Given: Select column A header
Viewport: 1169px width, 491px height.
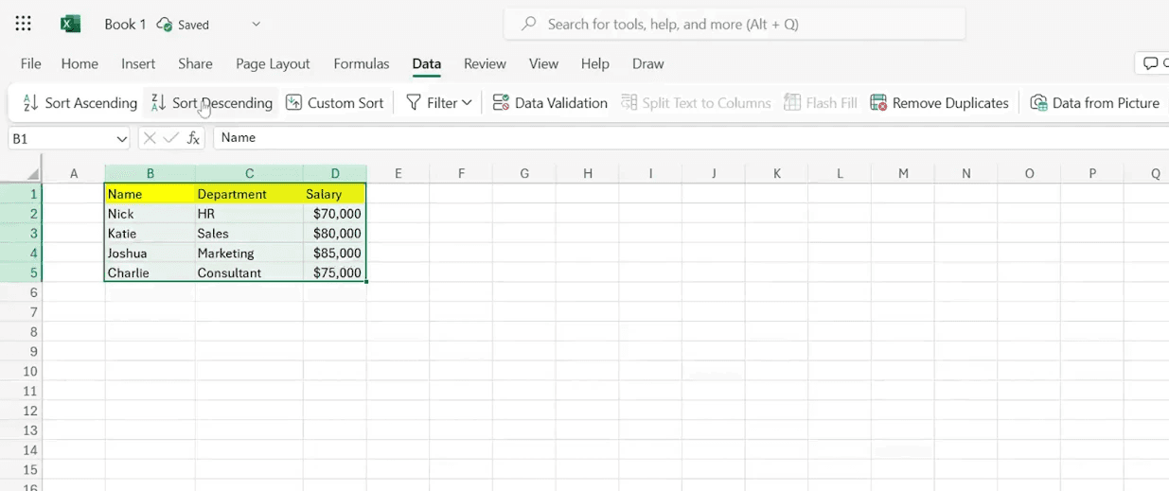Looking at the screenshot, I should (74, 174).
